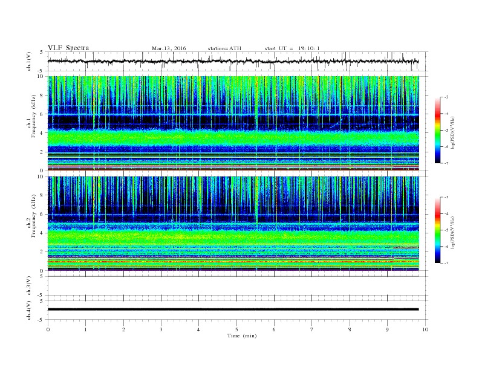Click the '10' label on the time axis

[425, 329]
